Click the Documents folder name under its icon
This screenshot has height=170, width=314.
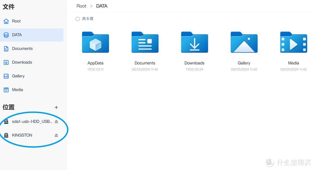pyautogui.click(x=145, y=63)
